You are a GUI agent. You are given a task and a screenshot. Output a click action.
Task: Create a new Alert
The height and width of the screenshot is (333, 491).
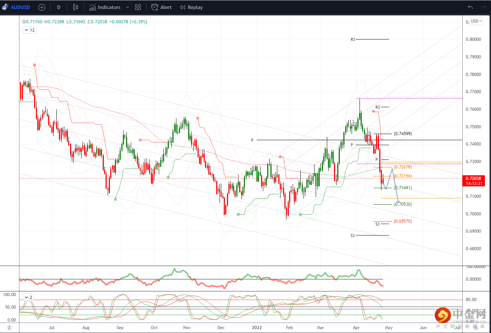[x=162, y=7]
